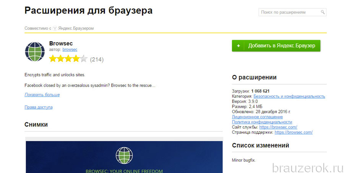Open the Сайт службы browsec.com link
The height and width of the screenshot is (173, 344).
tap(278, 127)
